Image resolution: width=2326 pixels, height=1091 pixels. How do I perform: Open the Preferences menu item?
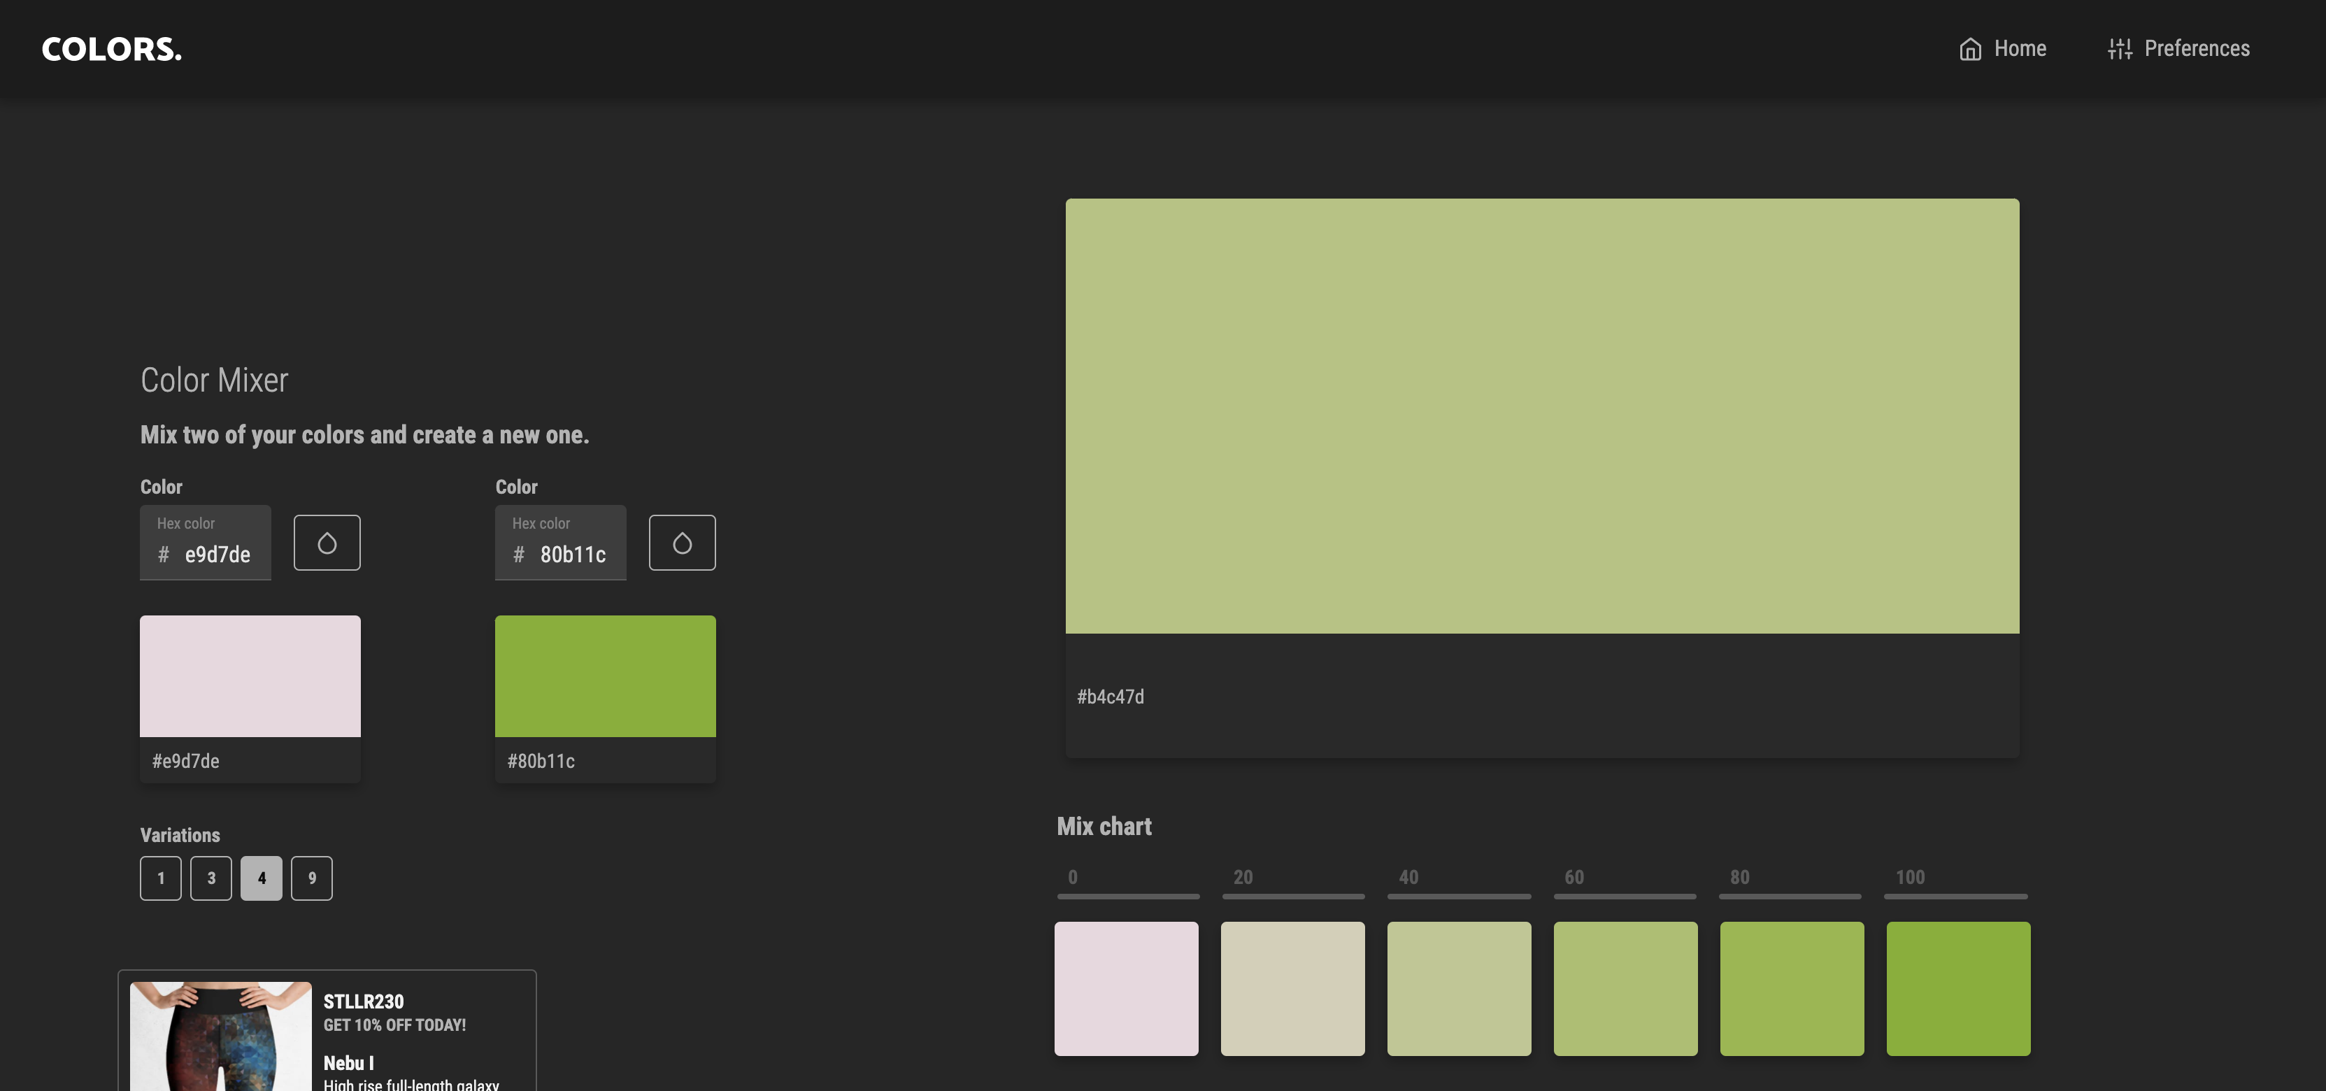(2196, 49)
